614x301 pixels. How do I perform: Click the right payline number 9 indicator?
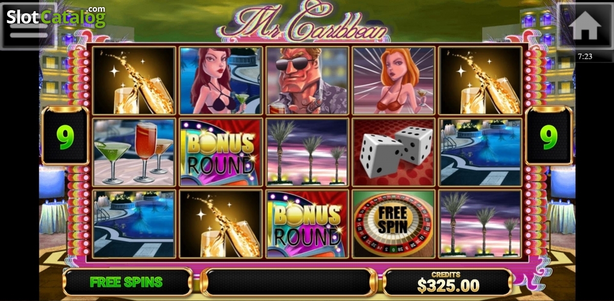[549, 136]
